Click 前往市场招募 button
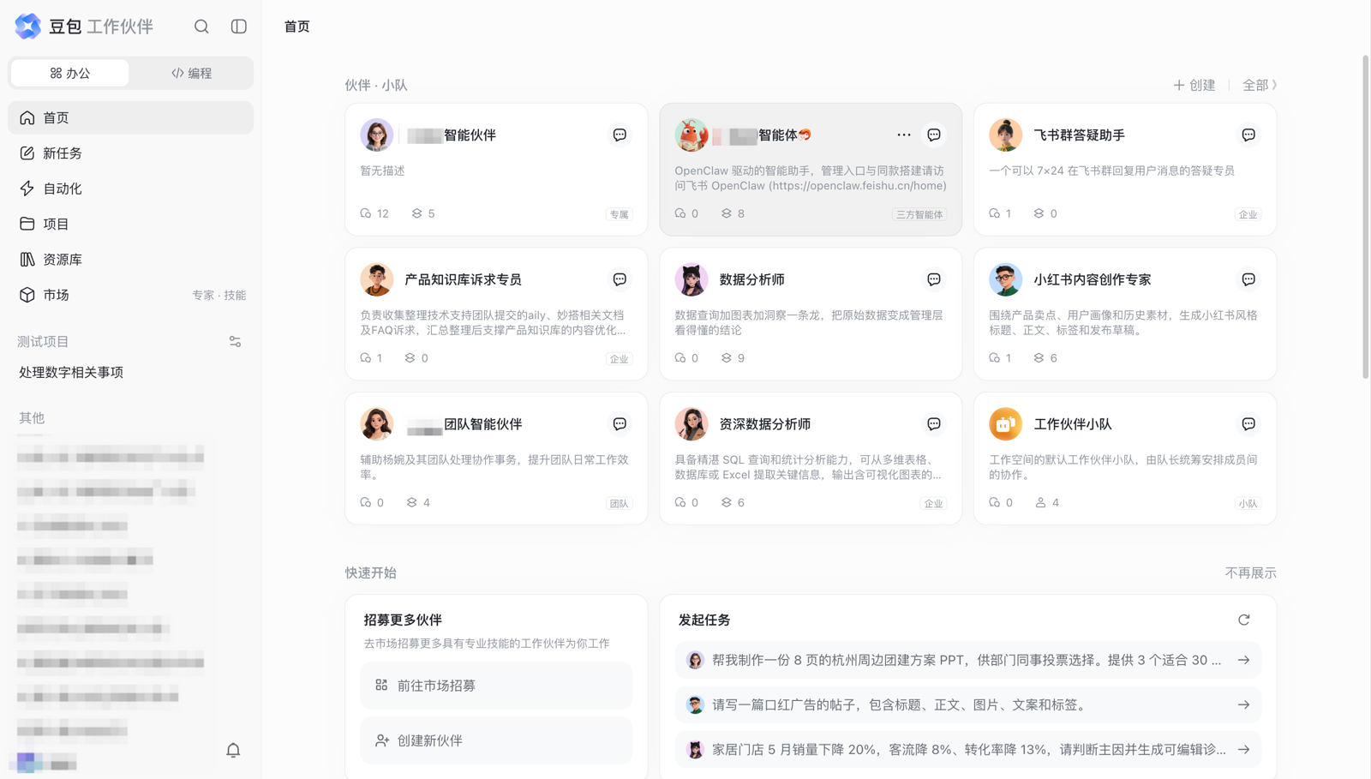 pos(497,686)
